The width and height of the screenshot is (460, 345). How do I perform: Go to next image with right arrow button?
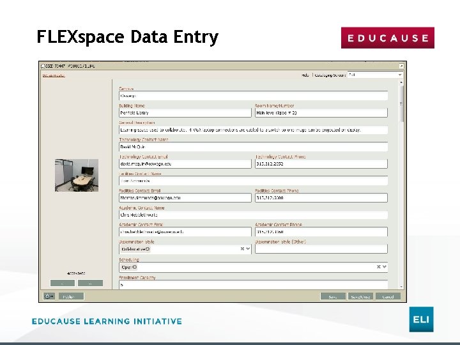coord(90,283)
